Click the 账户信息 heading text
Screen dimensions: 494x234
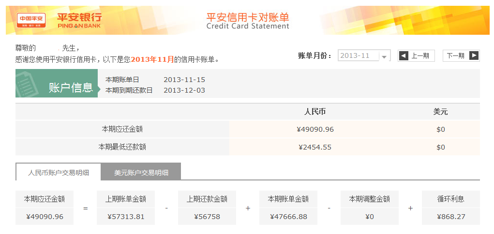click(x=71, y=88)
